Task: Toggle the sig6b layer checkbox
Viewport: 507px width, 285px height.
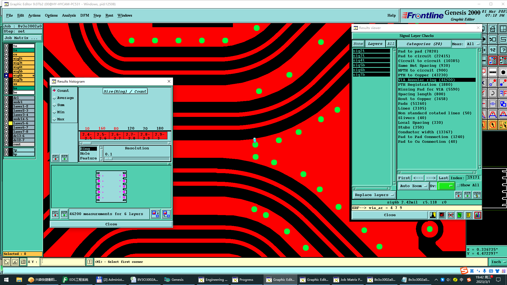Action: 6,75
